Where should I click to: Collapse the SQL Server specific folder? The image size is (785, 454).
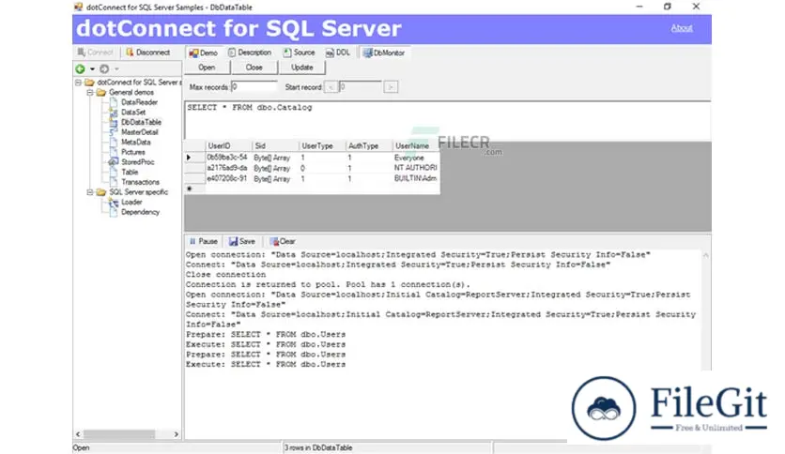click(x=90, y=192)
